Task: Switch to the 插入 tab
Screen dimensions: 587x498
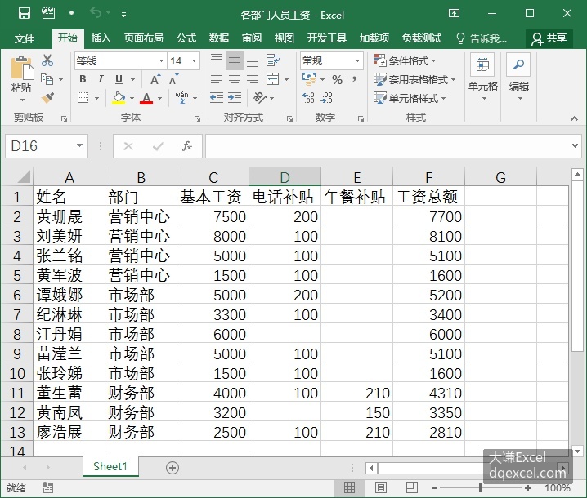Action: tap(101, 38)
